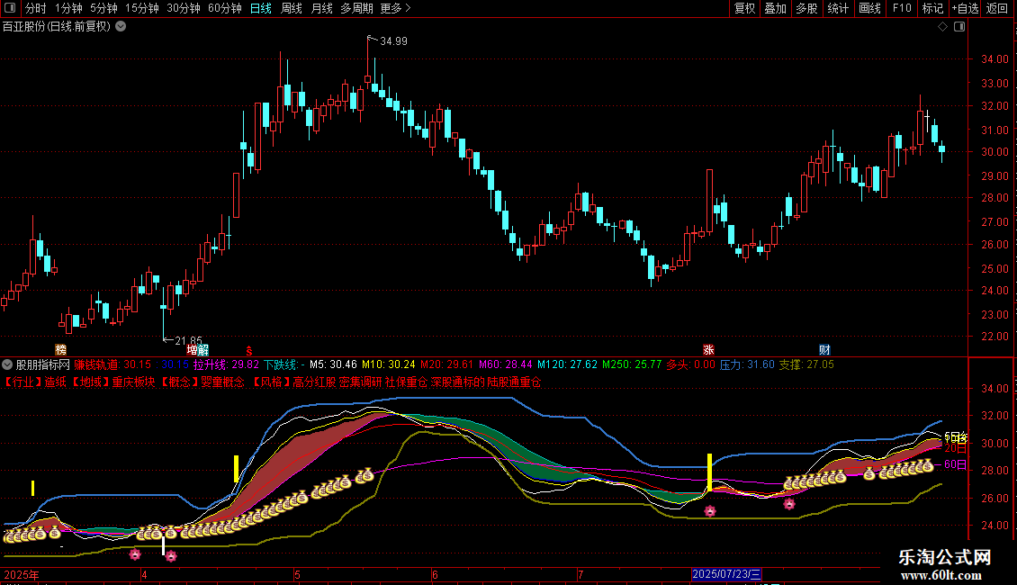Select the 1分钟 period
The width and height of the screenshot is (1017, 585).
(x=68, y=8)
